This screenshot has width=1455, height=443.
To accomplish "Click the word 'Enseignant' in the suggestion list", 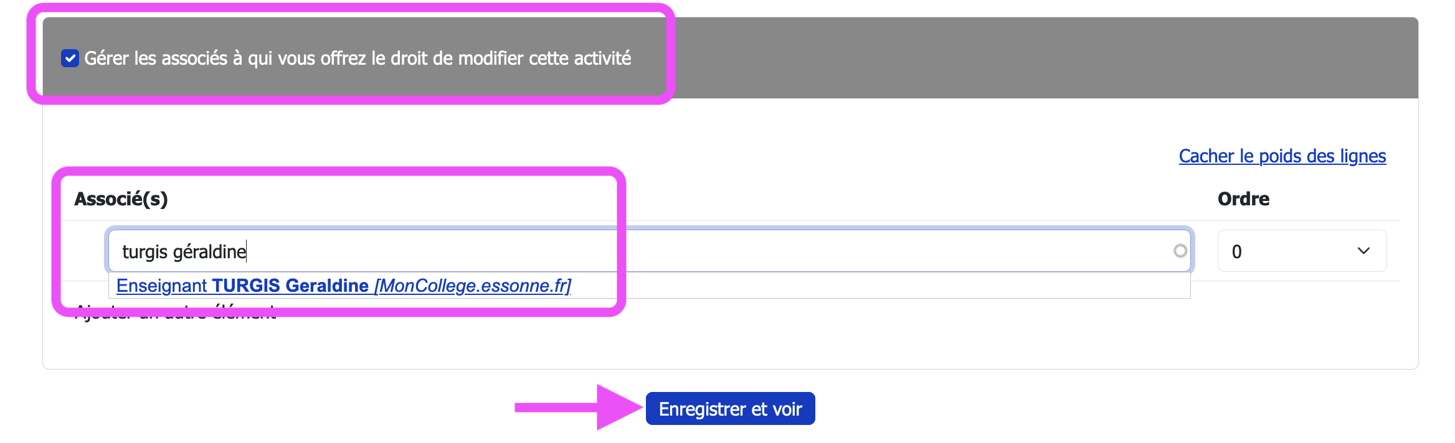I will tap(161, 286).
